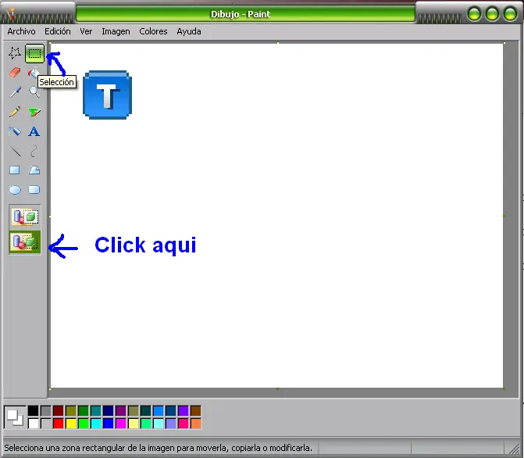This screenshot has width=524, height=458.
Task: Choose the Curve tool
Action: (x=34, y=151)
